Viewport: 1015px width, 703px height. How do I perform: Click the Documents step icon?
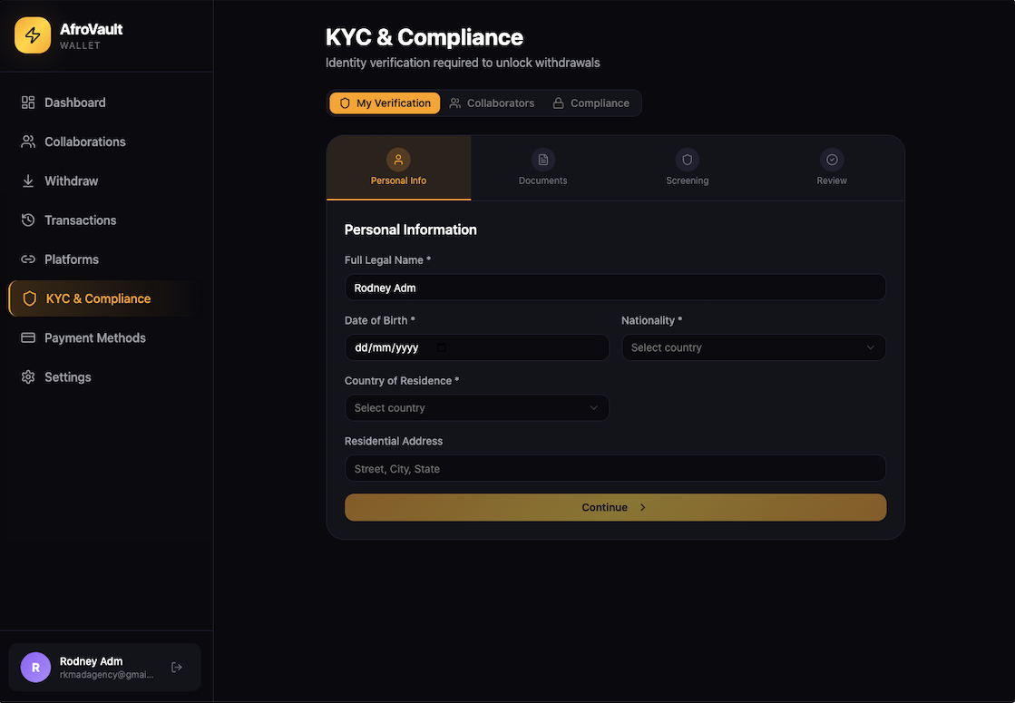(x=542, y=160)
